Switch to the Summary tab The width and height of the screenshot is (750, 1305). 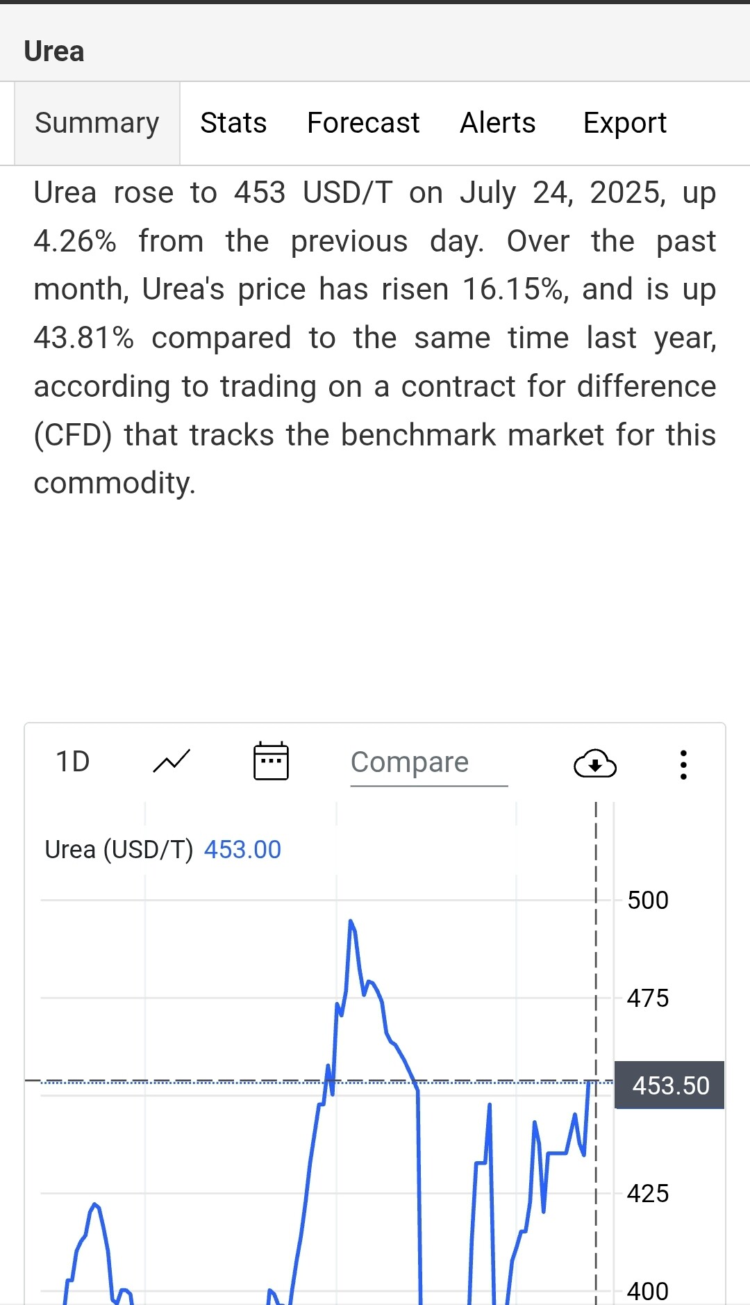pos(97,123)
